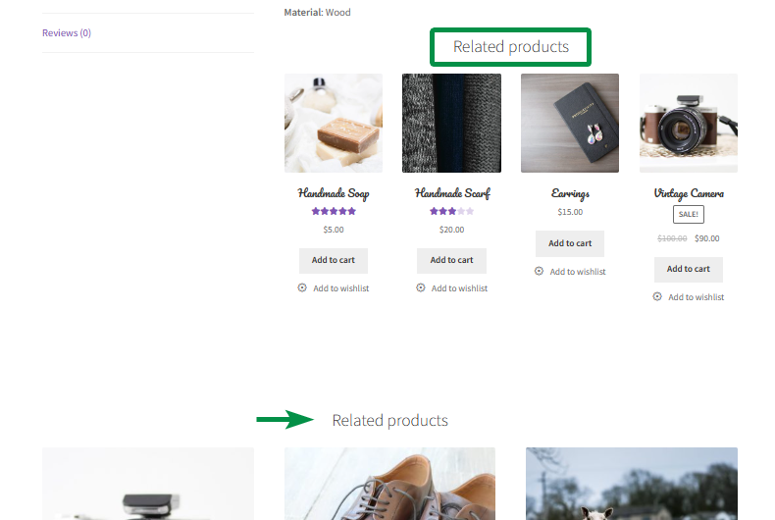Open the Handmade Soap product image

click(334, 123)
